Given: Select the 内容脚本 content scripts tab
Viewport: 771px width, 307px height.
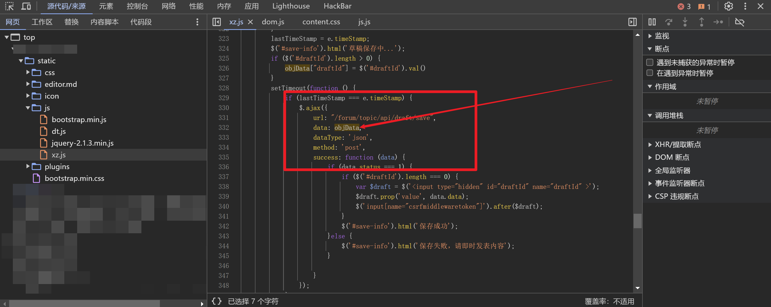Looking at the screenshot, I should 104,22.
